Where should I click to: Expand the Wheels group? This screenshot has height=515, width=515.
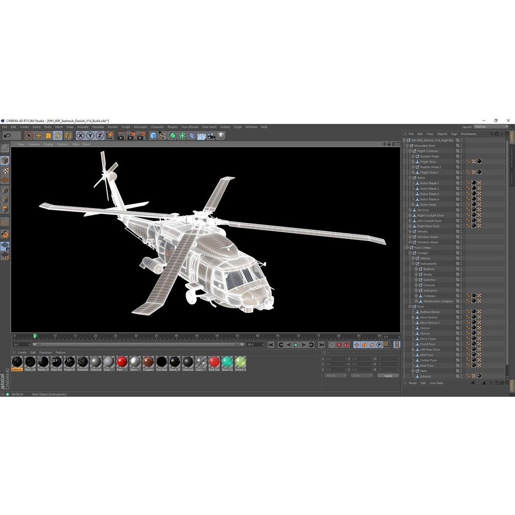click(x=410, y=232)
